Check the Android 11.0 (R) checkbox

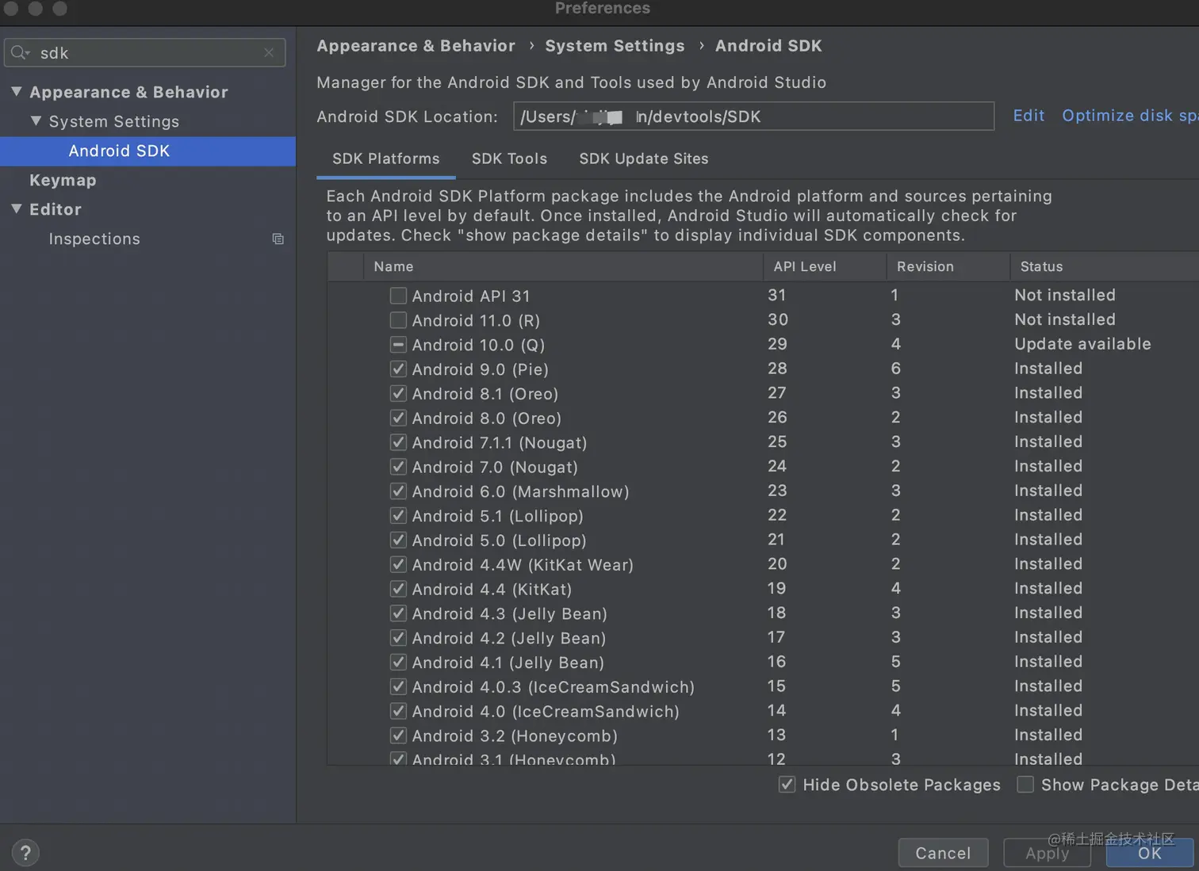(x=398, y=320)
